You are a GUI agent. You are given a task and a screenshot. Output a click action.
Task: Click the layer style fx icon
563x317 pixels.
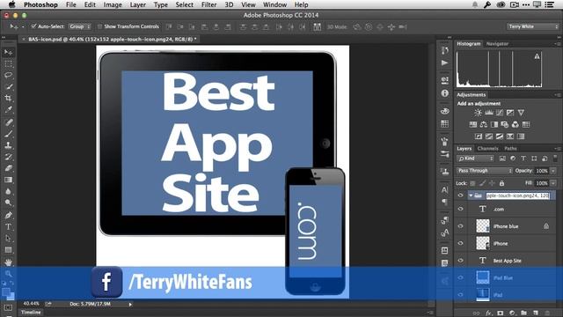[488, 313]
